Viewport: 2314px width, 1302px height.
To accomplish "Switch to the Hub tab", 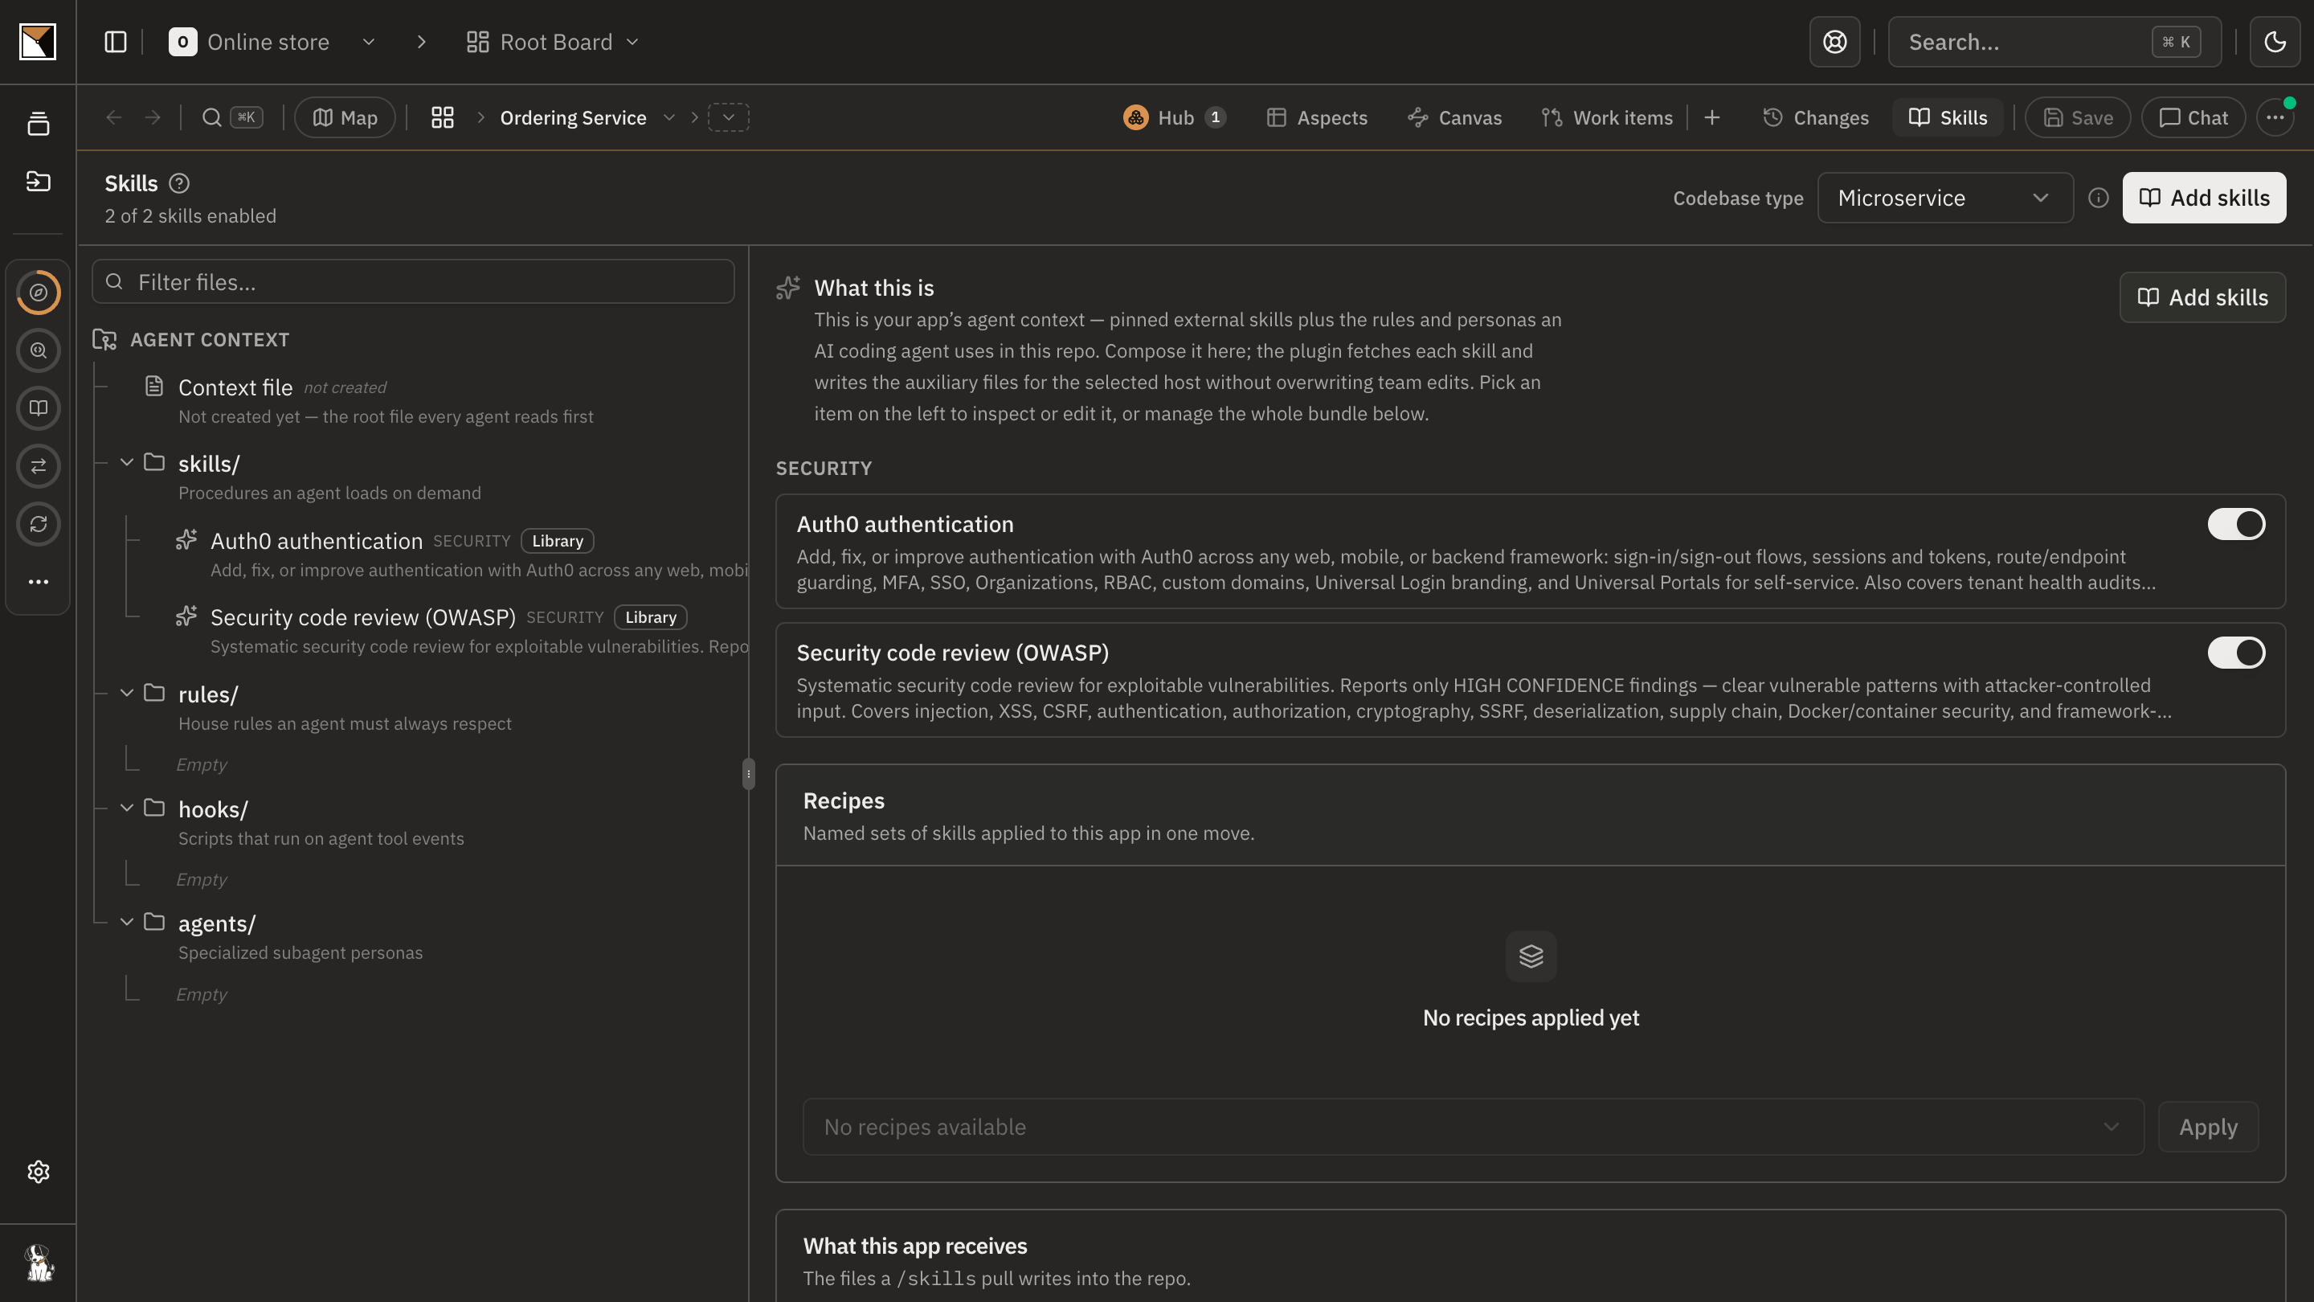I will pos(1173,117).
